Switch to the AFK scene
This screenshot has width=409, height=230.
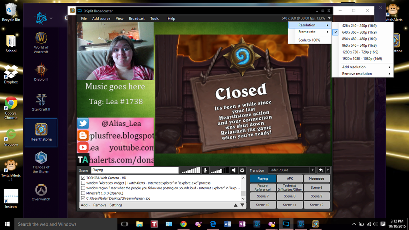click(290, 178)
